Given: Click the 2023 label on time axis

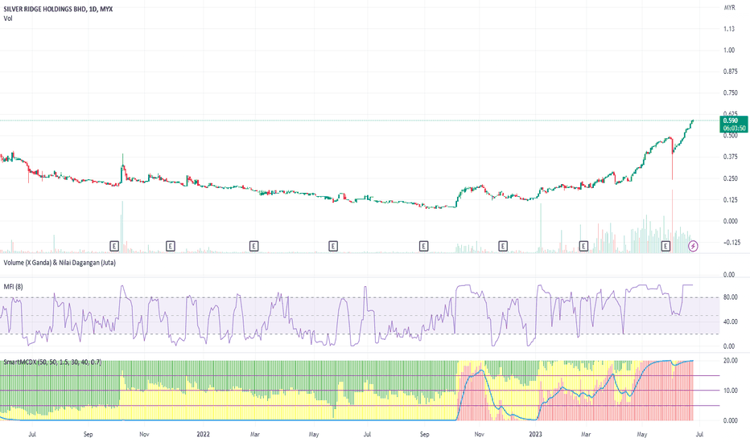Looking at the screenshot, I should pos(535,434).
